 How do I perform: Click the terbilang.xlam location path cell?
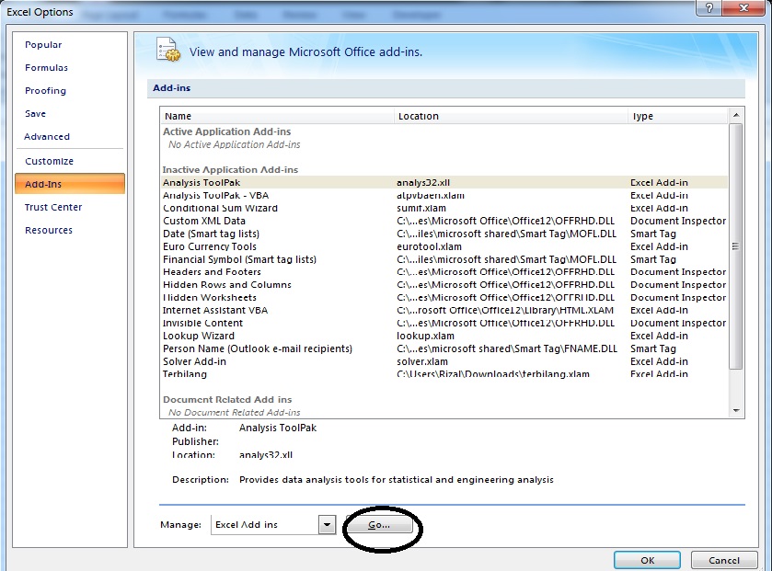tap(493, 374)
